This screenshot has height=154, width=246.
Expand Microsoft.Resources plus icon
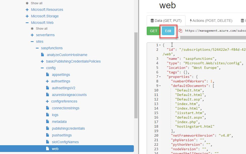27,10
